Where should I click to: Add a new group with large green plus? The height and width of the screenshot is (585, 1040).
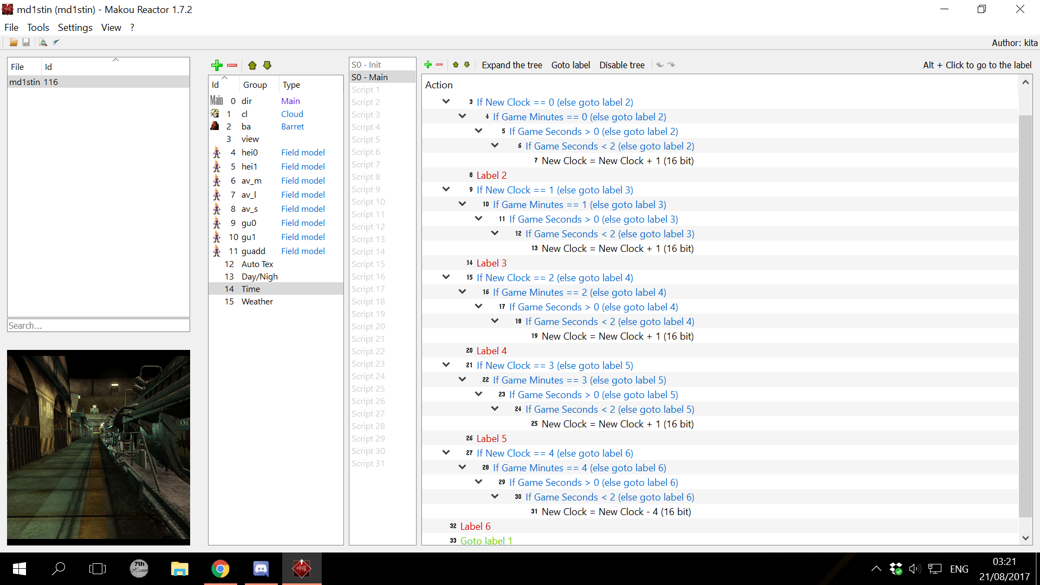pos(217,65)
